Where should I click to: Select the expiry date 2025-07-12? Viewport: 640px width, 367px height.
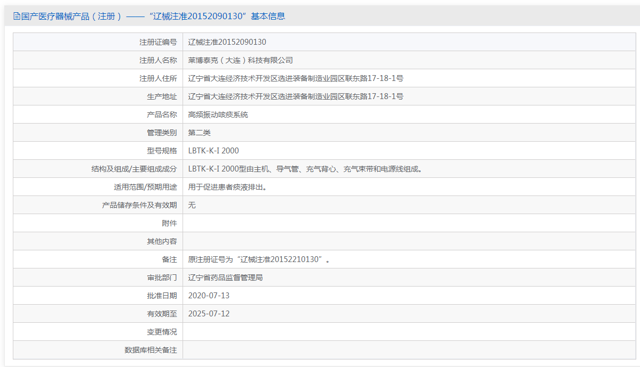(209, 314)
